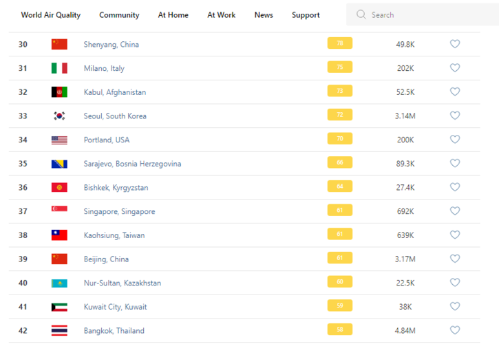The width and height of the screenshot is (499, 344).
Task: Open Beijing, China air quality link
Action: (106, 259)
